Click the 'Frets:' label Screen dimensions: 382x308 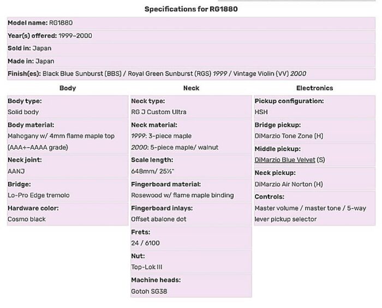click(x=141, y=232)
